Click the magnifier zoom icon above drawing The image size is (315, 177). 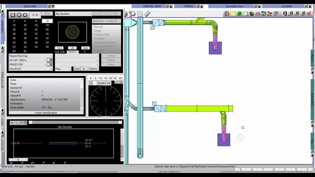pos(132,14)
